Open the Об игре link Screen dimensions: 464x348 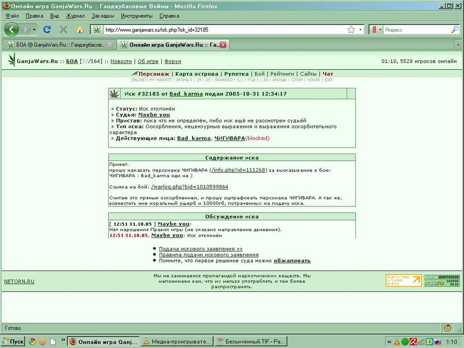click(148, 61)
